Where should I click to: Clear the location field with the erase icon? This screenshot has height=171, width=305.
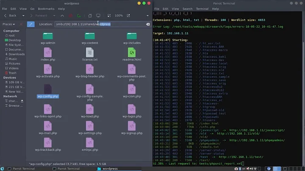(148, 24)
